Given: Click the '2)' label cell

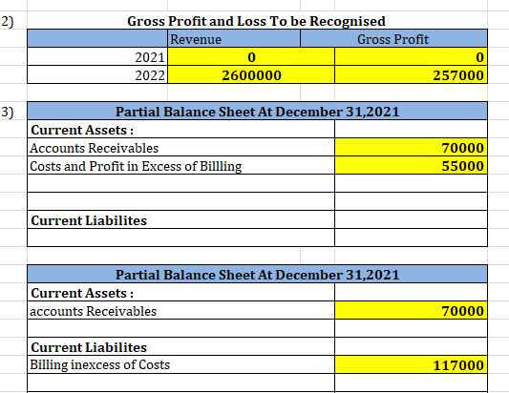Looking at the screenshot, I should tap(13, 21).
